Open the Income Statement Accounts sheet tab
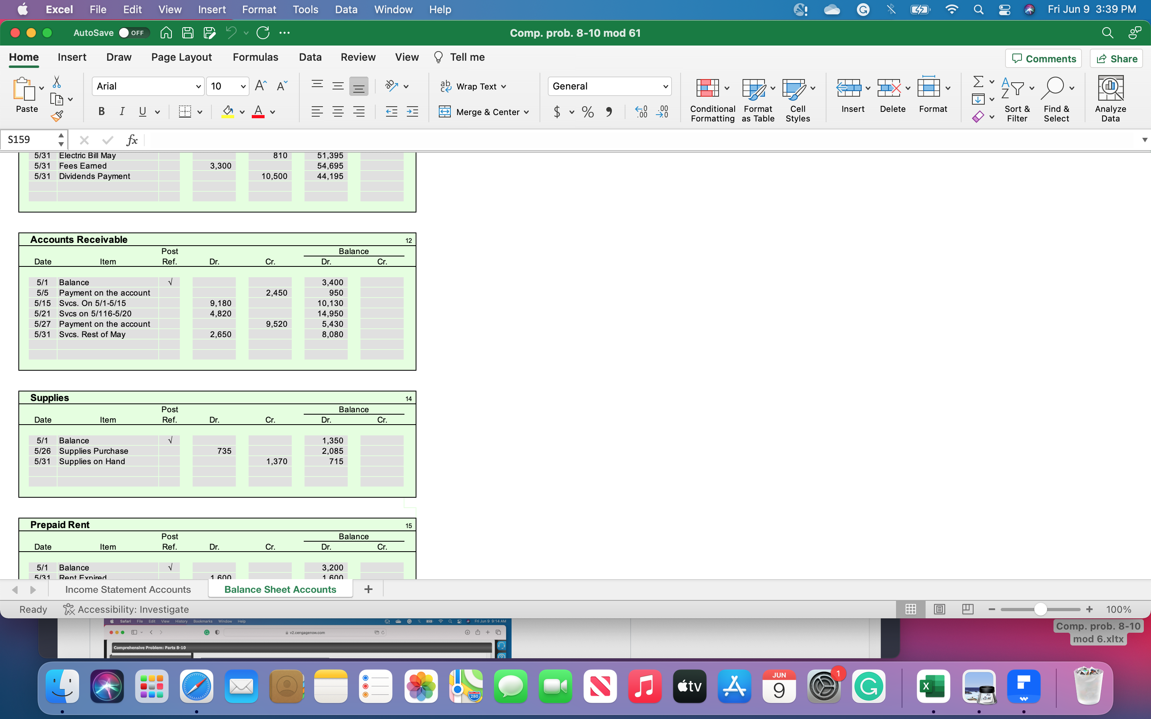This screenshot has width=1151, height=719. click(x=127, y=589)
